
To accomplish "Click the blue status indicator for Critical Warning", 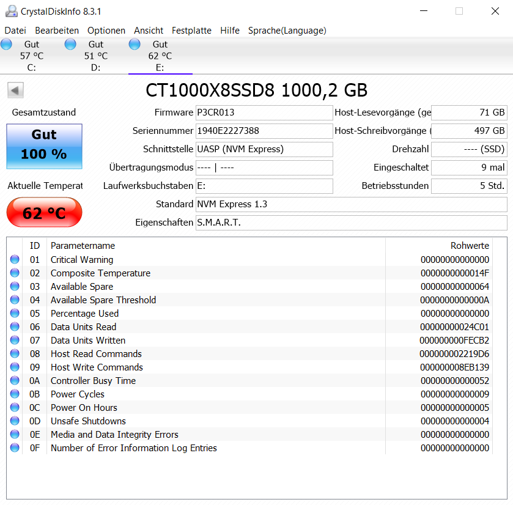I will [x=15, y=260].
